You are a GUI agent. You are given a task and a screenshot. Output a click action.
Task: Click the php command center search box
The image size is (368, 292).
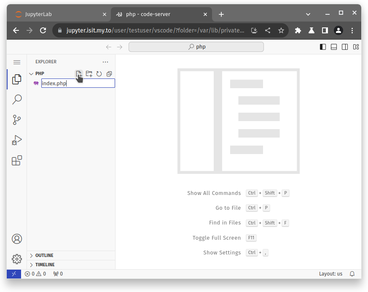pos(196,47)
